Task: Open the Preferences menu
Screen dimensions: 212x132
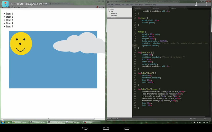Action: (x=148, y=4)
